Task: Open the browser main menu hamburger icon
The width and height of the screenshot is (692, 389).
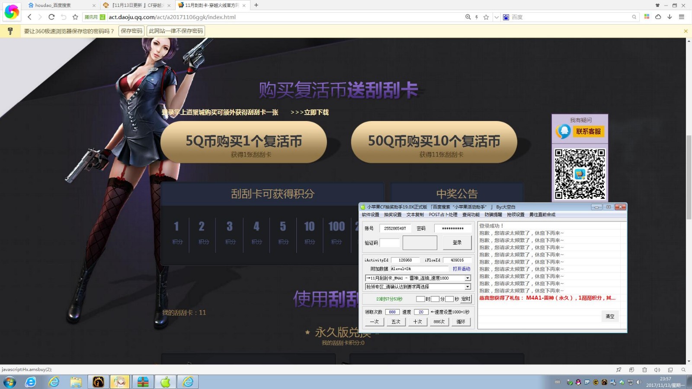Action: 682,17
